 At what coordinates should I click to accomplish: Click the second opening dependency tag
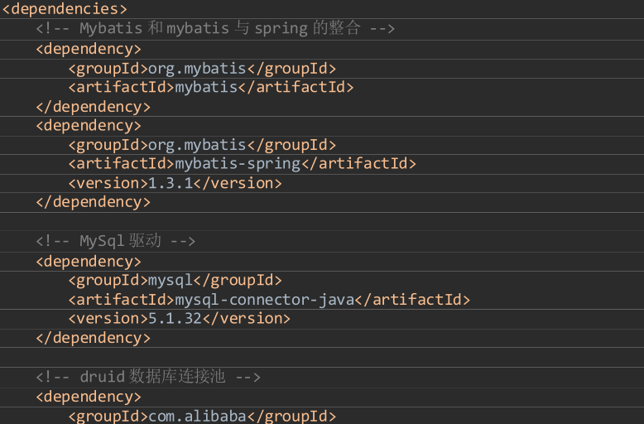coord(89,126)
